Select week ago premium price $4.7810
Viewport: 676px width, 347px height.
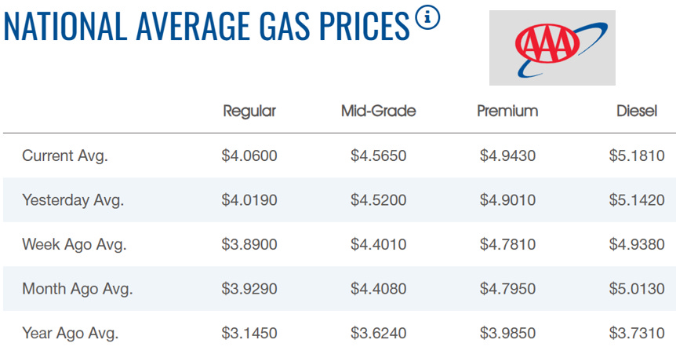coord(507,245)
